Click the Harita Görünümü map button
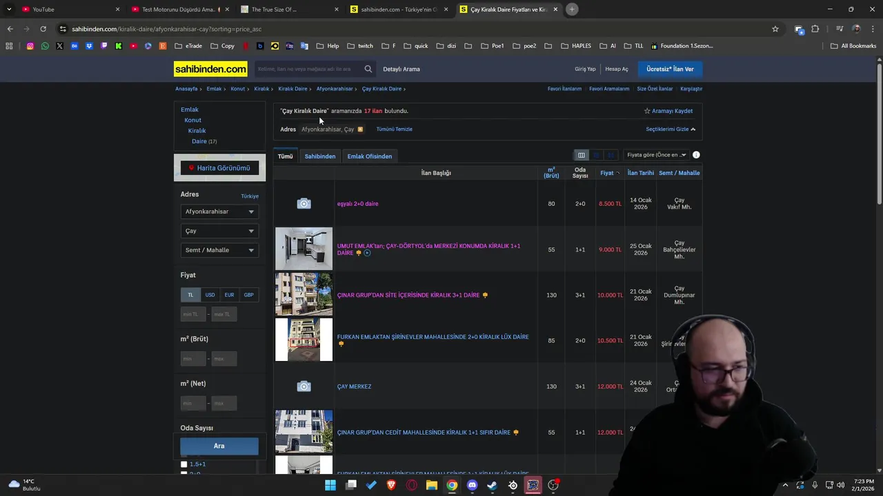Screen dimensions: 883x496 (219, 168)
